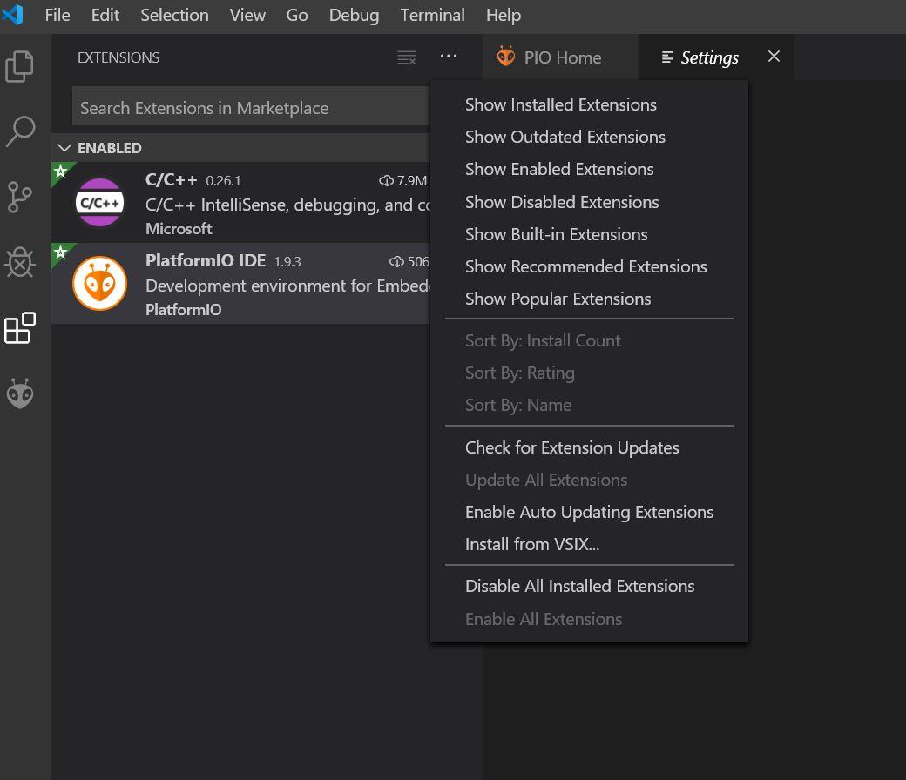Open the Explorer view in activity bar
Screen dimensions: 906x780
pyautogui.click(x=20, y=66)
